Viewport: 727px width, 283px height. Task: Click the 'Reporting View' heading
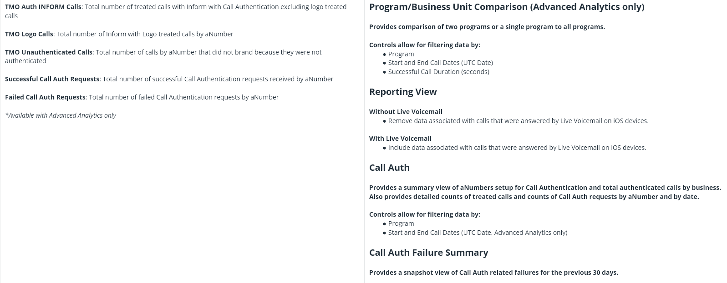(403, 92)
